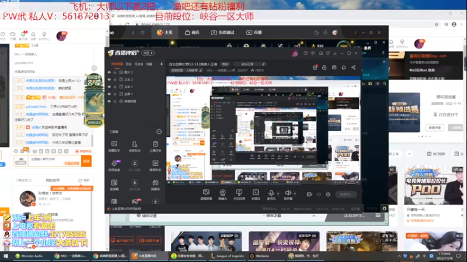Open the gift box icon with red badge
The height and width of the screenshot is (262, 467).
[315, 68]
